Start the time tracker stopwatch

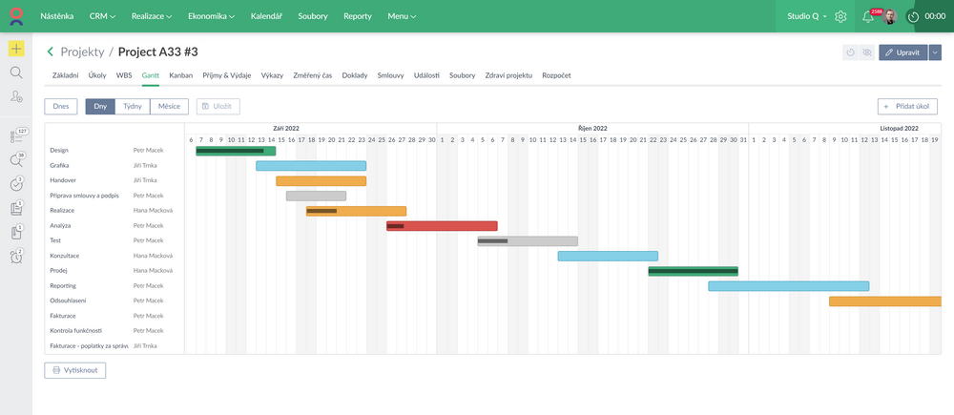click(913, 16)
